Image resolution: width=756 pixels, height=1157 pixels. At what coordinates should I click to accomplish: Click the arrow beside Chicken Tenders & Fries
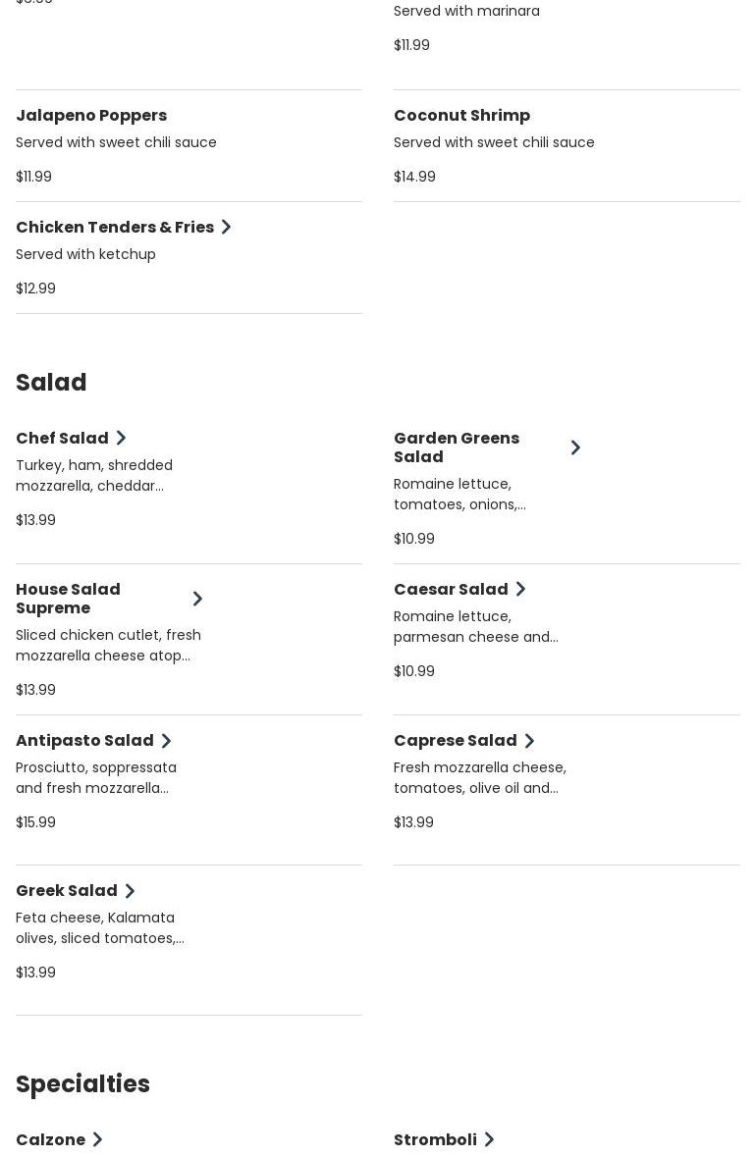point(226,227)
